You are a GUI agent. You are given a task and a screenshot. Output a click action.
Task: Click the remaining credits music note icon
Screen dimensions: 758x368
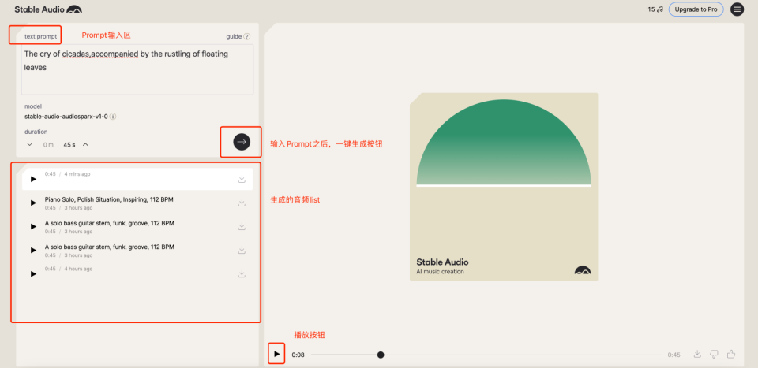pos(660,9)
